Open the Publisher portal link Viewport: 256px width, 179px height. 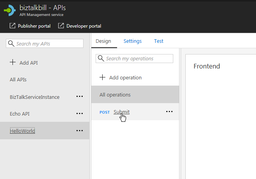click(34, 26)
